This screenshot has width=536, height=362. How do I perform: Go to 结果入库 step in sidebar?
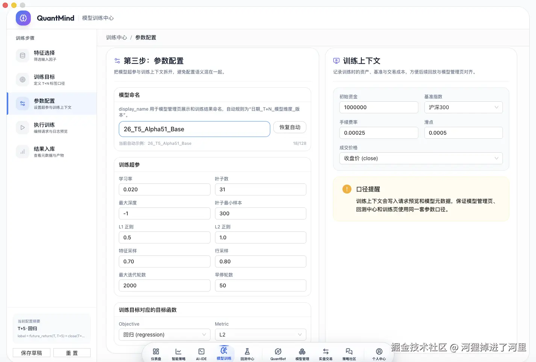[x=52, y=152]
